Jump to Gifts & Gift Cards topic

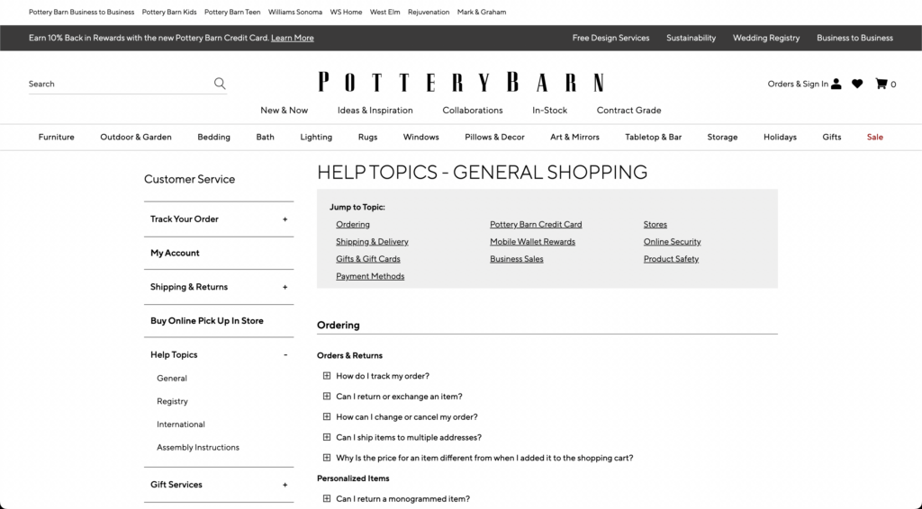pos(368,259)
